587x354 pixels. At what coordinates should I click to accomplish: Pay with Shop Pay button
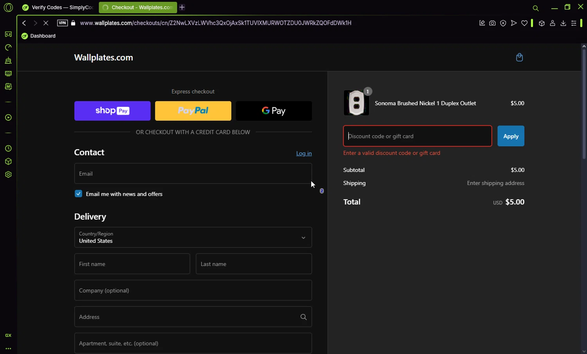(x=112, y=111)
